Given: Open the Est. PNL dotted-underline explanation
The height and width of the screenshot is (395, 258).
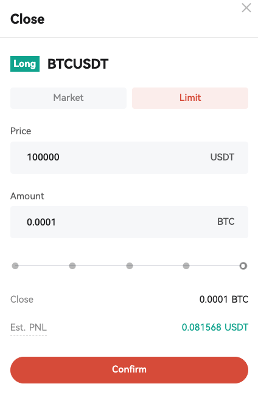Looking at the screenshot, I should coord(29,328).
